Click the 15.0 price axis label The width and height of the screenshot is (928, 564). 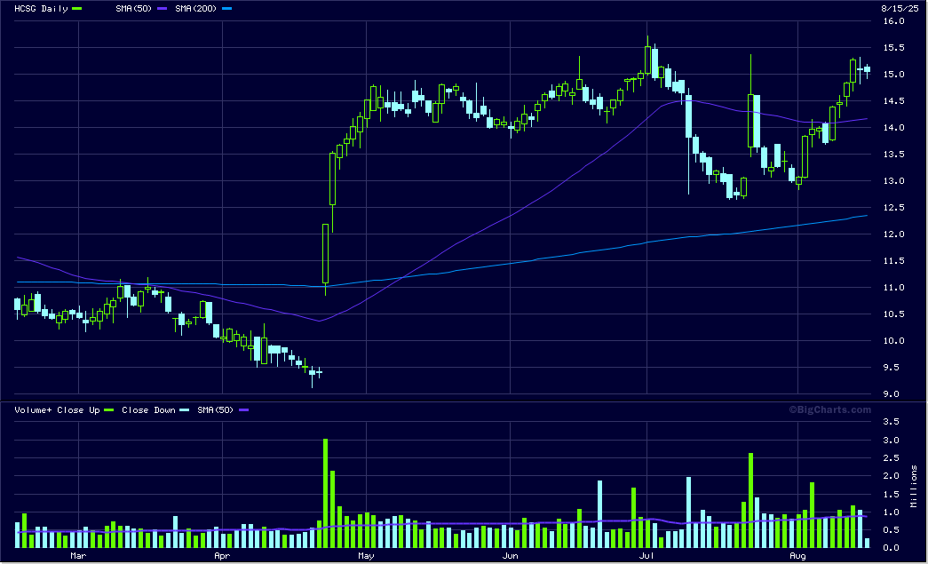point(893,75)
